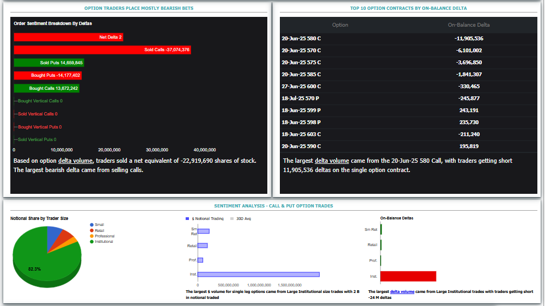
Task: Click the Sm Ret notional trading bar
Action: click(x=204, y=231)
